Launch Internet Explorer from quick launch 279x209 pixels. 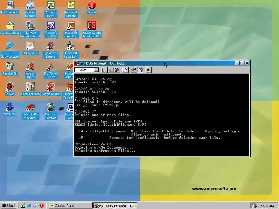[x=29, y=206]
